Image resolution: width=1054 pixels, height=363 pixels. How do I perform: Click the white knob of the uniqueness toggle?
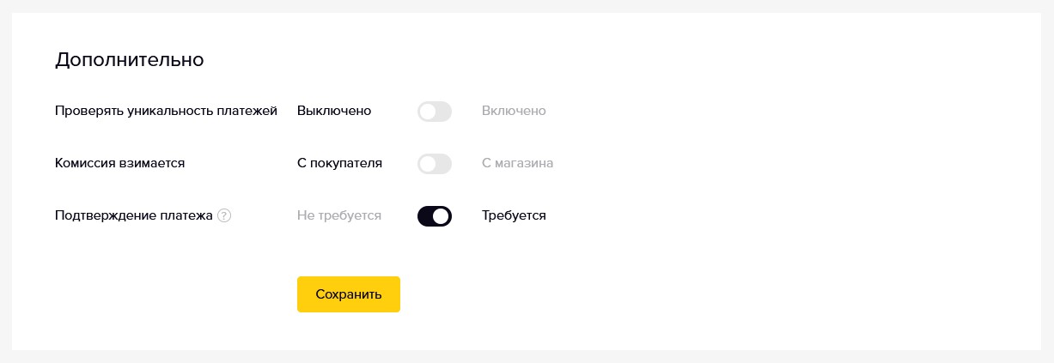(x=427, y=112)
